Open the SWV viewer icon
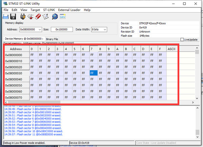 tap(63, 16)
